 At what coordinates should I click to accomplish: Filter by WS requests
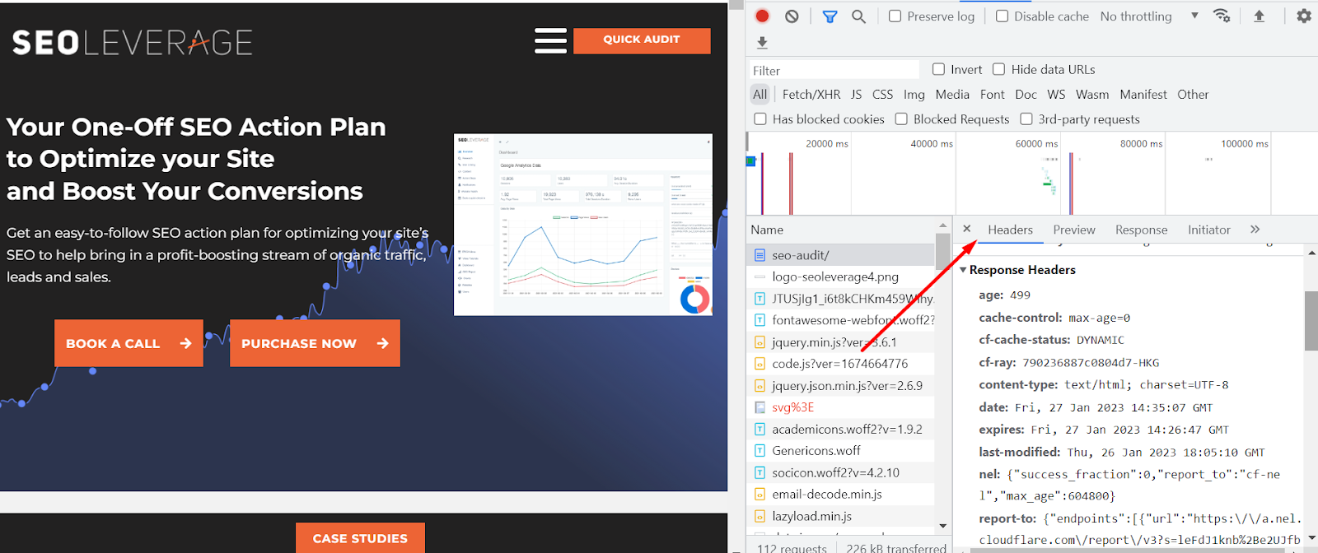(1057, 94)
